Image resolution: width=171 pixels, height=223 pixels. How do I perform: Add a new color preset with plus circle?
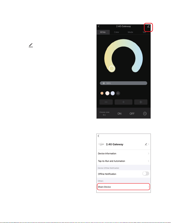[118, 93]
